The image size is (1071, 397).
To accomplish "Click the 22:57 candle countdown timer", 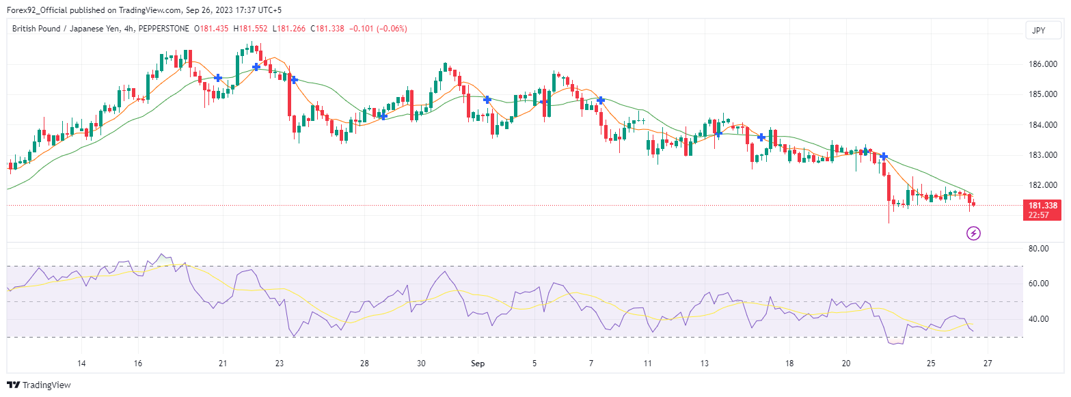I will pos(1042,215).
